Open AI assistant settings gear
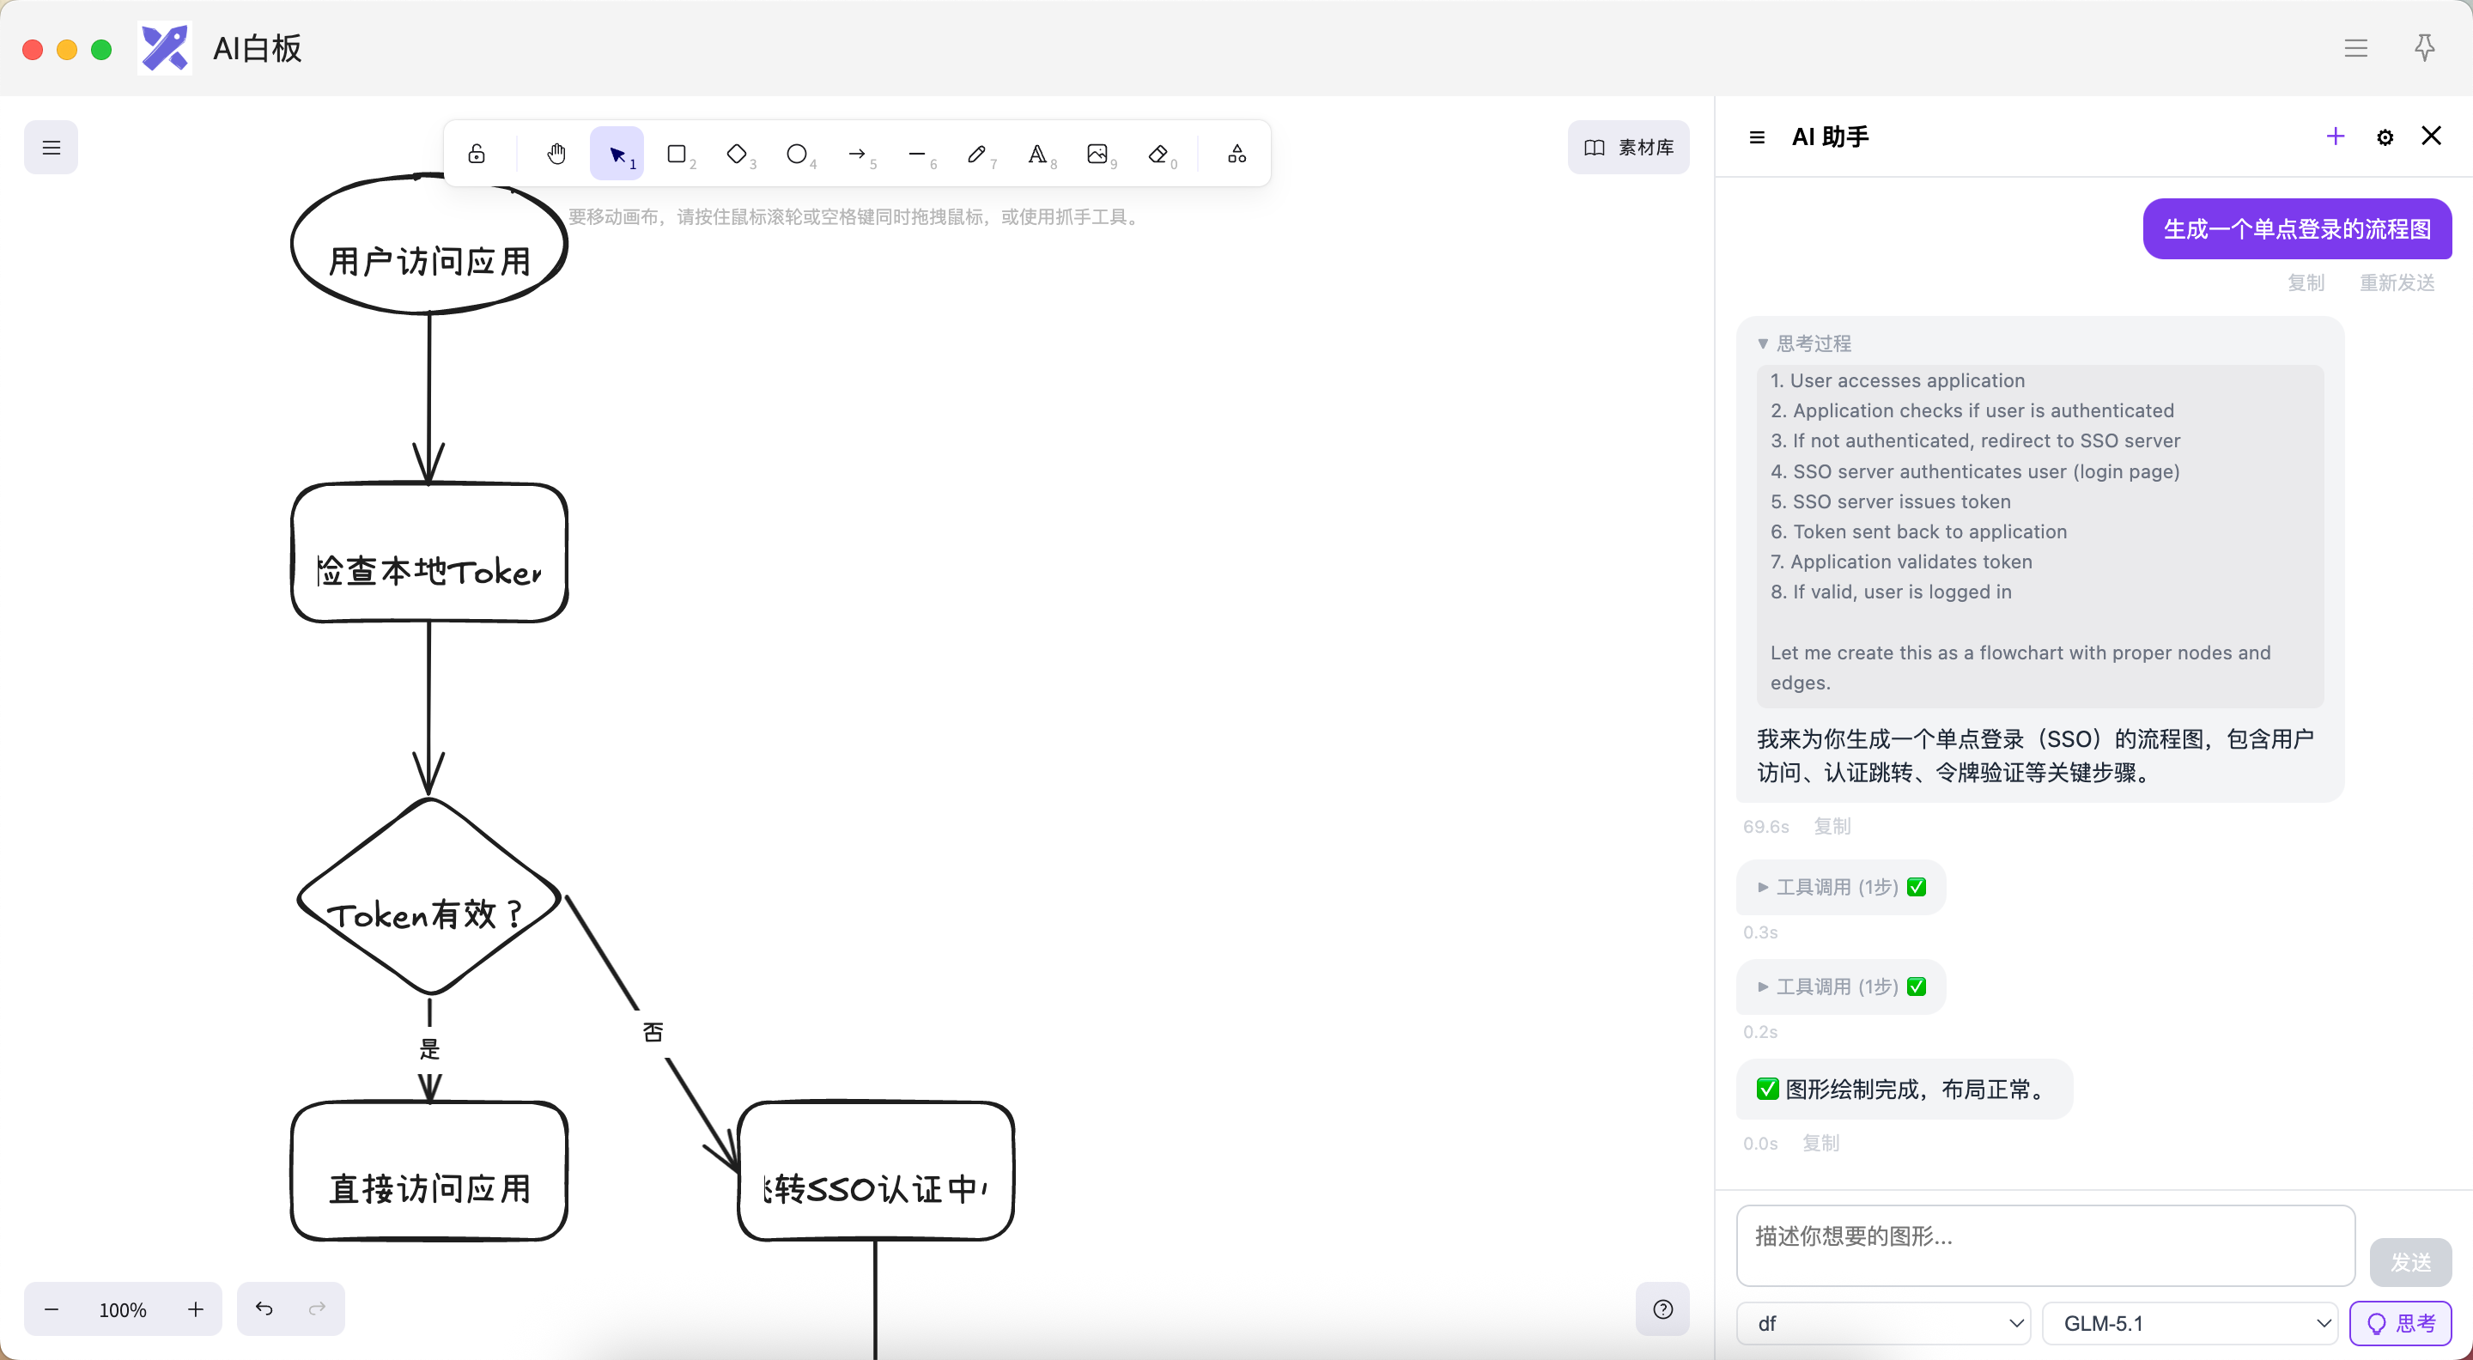2473x1360 pixels. (x=2385, y=137)
